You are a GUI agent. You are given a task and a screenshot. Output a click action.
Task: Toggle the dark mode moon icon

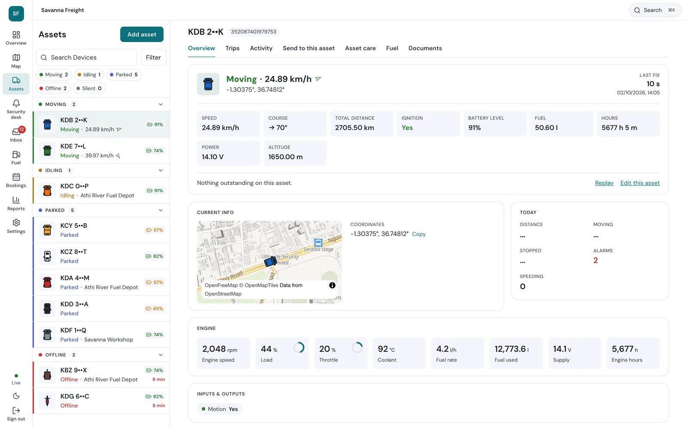[16, 396]
